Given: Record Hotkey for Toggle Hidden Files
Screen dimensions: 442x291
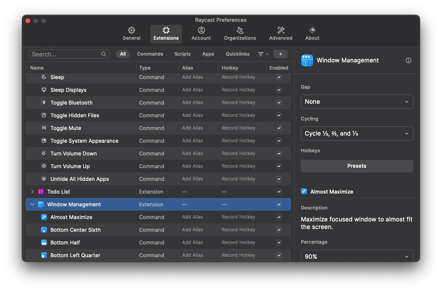Looking at the screenshot, I should 238,115.
